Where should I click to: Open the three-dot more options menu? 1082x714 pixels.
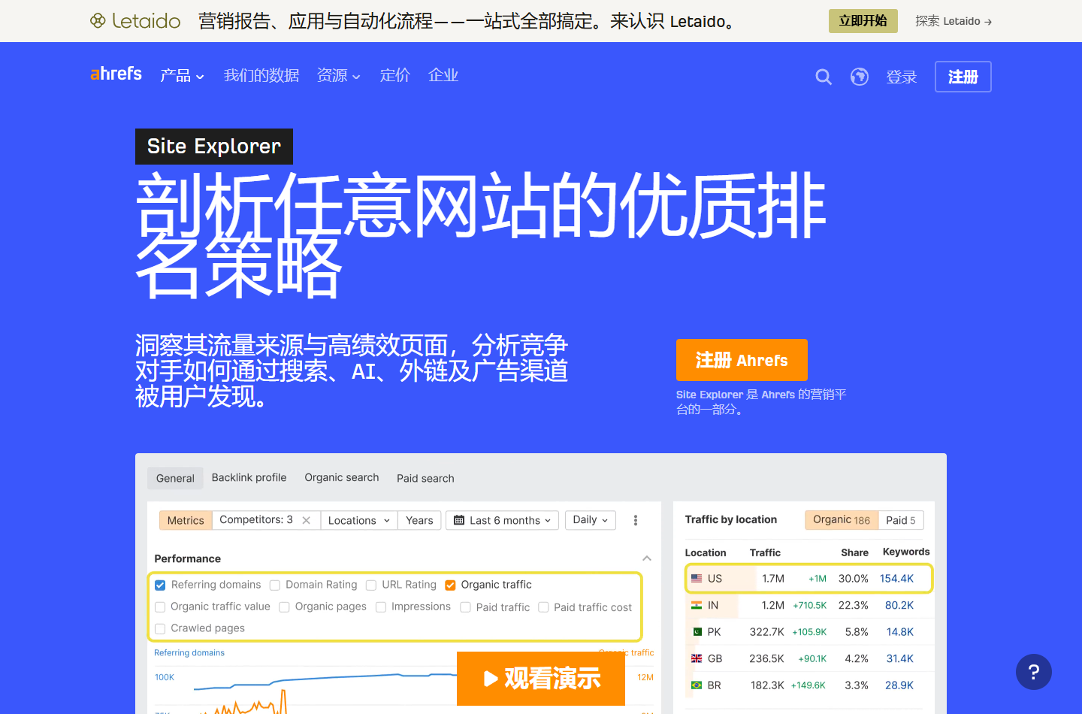(636, 520)
